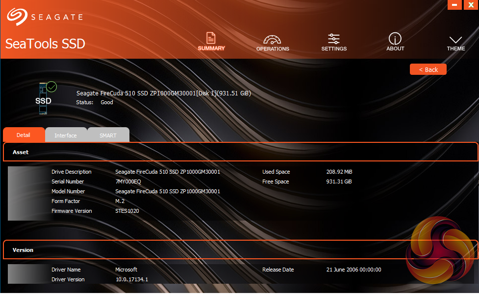Click the Asset section header
Screen dimensions: 479x294
click(x=240, y=152)
